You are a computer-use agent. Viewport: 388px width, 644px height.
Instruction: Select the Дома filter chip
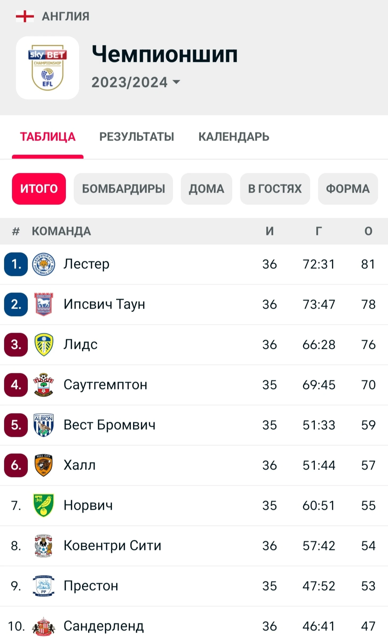click(x=206, y=189)
